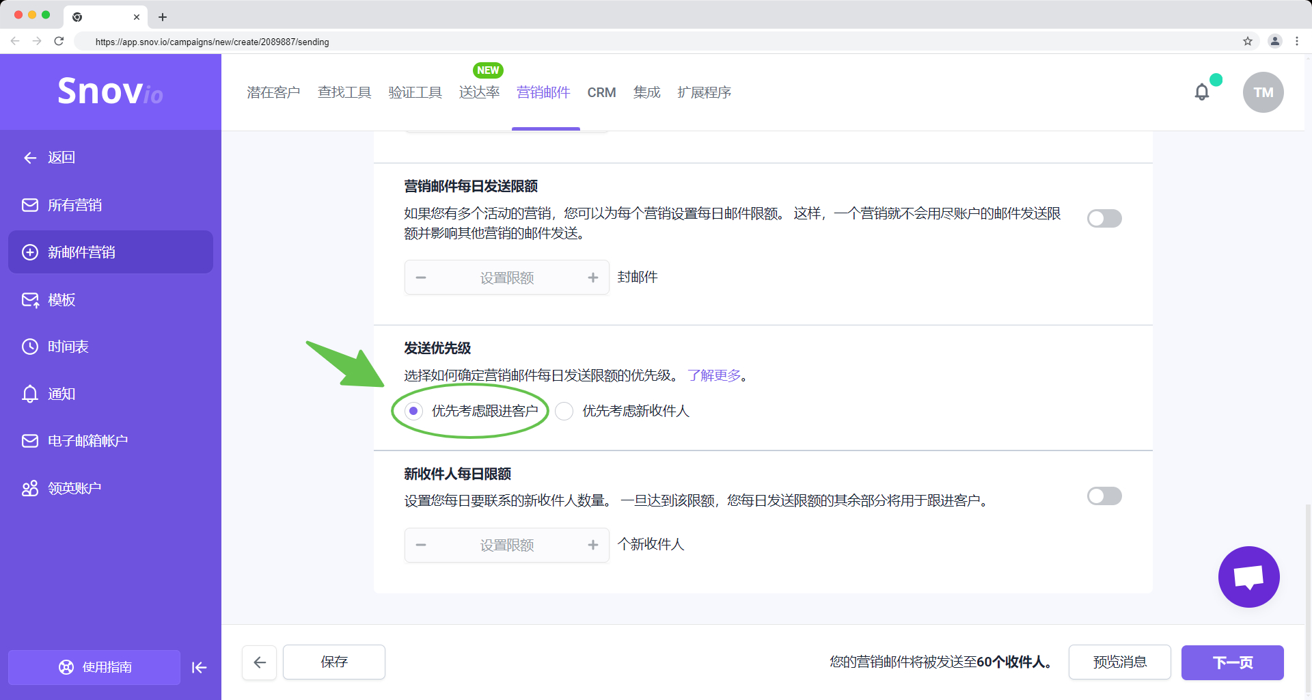Close the current browser tab
The width and height of the screenshot is (1312, 700).
click(x=137, y=17)
